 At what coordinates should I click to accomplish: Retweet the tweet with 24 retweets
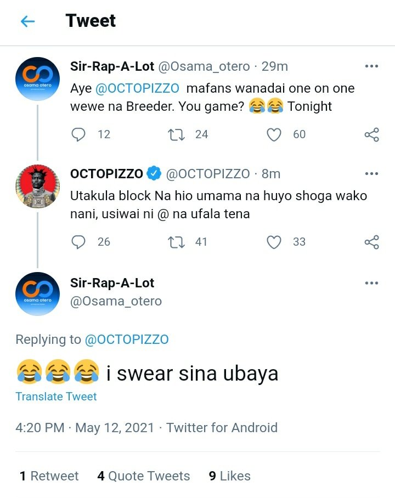click(x=176, y=135)
